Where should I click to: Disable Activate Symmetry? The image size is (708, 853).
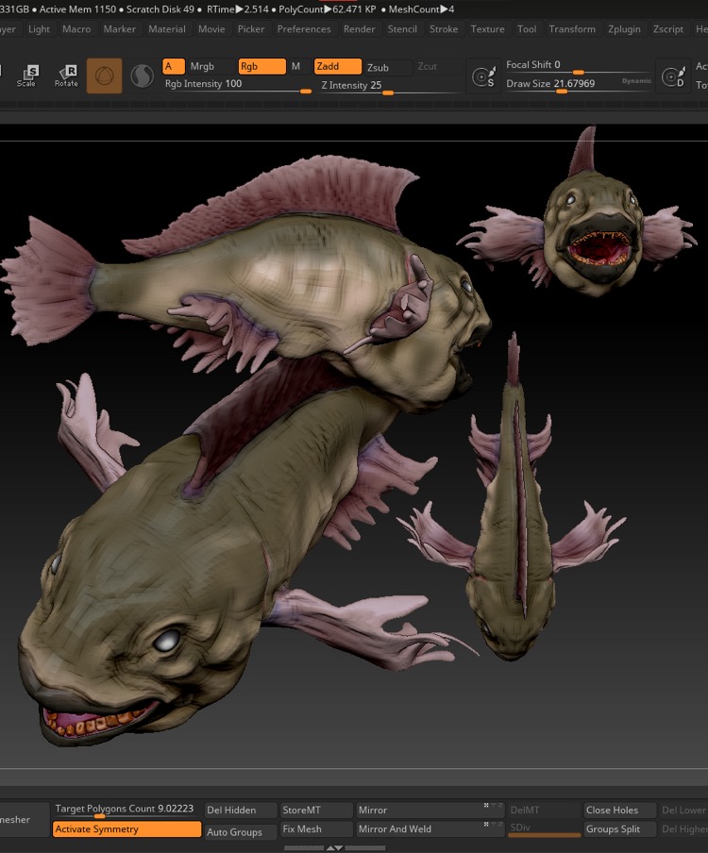126,829
